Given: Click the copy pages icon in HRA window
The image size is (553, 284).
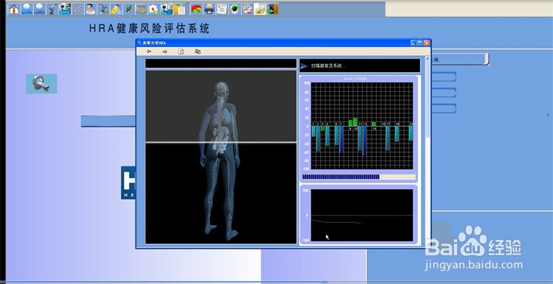Looking at the screenshot, I should [198, 52].
